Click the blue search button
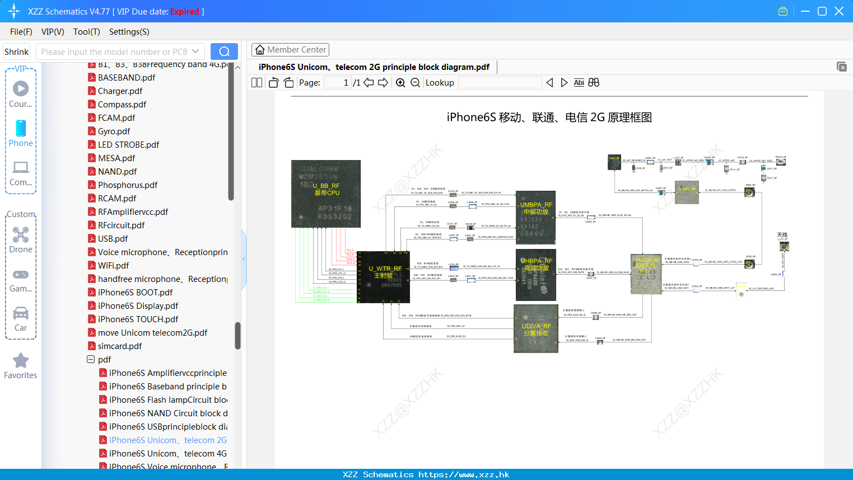This screenshot has height=480, width=853. pos(224,51)
